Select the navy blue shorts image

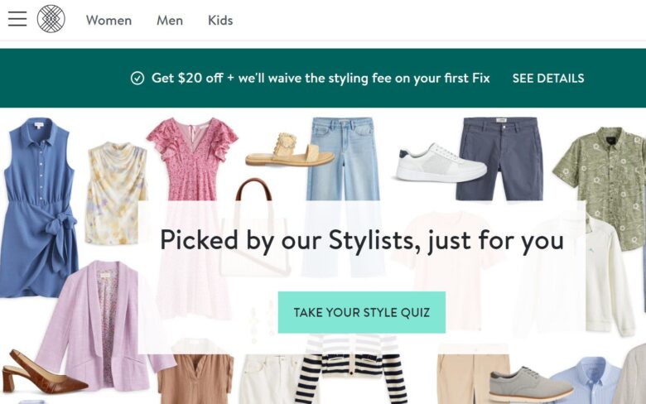click(499, 157)
